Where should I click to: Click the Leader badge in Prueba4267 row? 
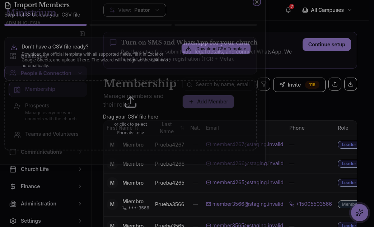coord(347,145)
